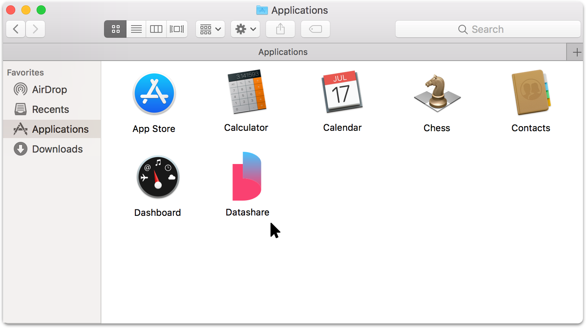Open the App Store application

click(154, 93)
